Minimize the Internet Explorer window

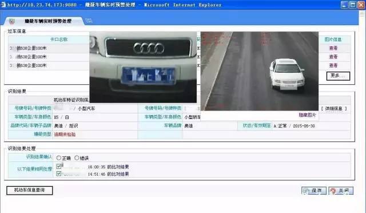click(x=345, y=5)
